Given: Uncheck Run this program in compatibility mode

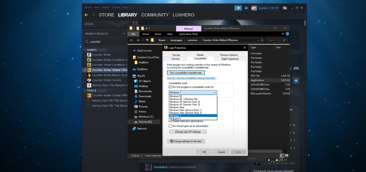Looking at the screenshot, I should (170, 87).
